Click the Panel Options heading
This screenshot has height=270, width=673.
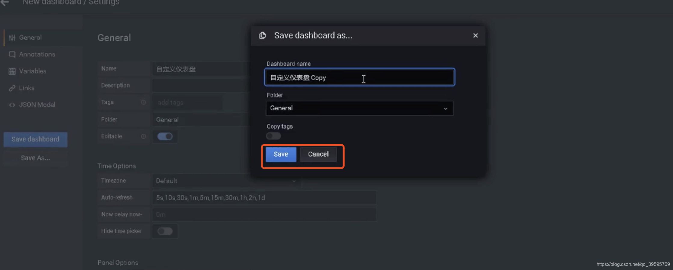pyautogui.click(x=118, y=262)
